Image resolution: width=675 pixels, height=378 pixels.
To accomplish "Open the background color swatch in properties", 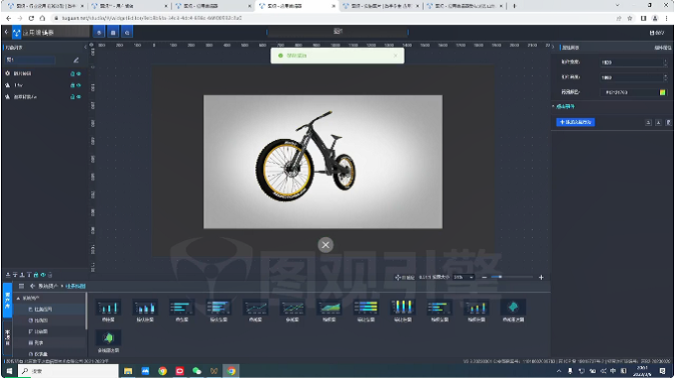I will click(x=662, y=92).
